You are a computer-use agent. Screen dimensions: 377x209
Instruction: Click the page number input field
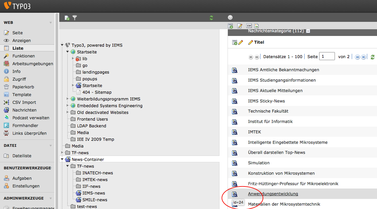[327, 56]
